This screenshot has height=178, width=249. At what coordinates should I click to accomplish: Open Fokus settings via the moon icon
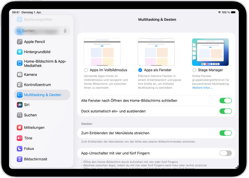click(x=20, y=149)
